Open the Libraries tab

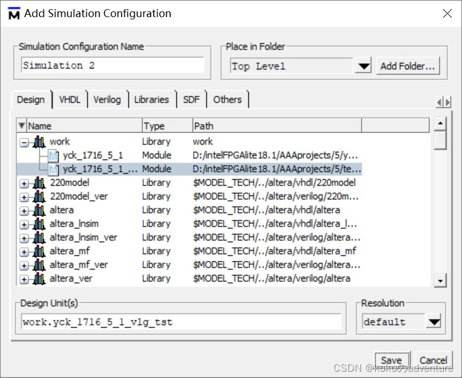(x=152, y=100)
